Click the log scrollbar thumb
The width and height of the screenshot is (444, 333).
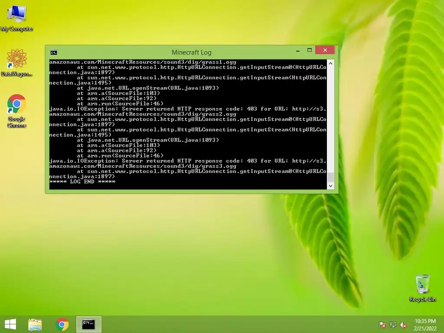point(330,177)
